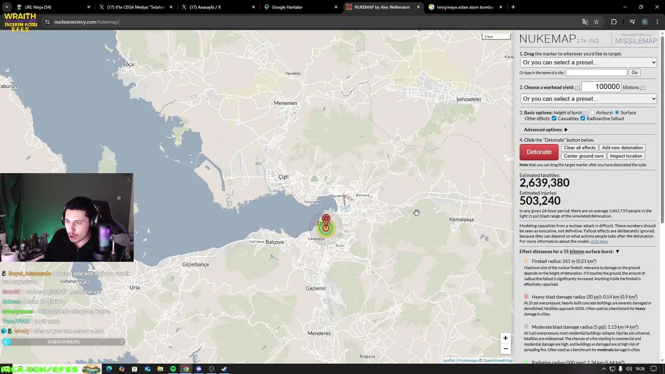Close the URL Ninja tab

point(88,7)
